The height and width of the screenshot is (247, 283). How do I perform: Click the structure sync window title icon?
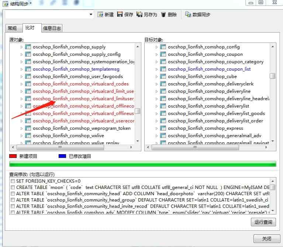tap(6, 3)
